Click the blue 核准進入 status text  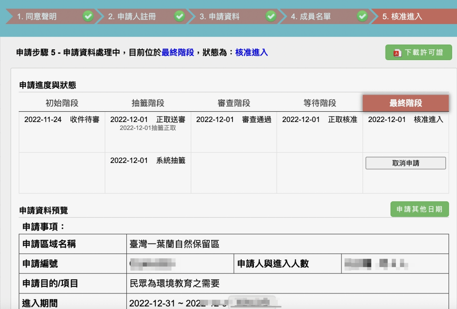coord(251,53)
